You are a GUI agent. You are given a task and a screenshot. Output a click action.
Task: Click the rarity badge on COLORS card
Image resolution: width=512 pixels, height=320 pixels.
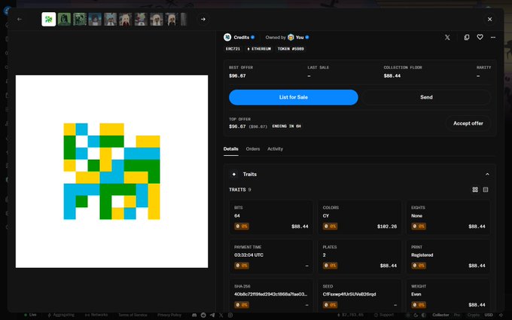[330, 227]
